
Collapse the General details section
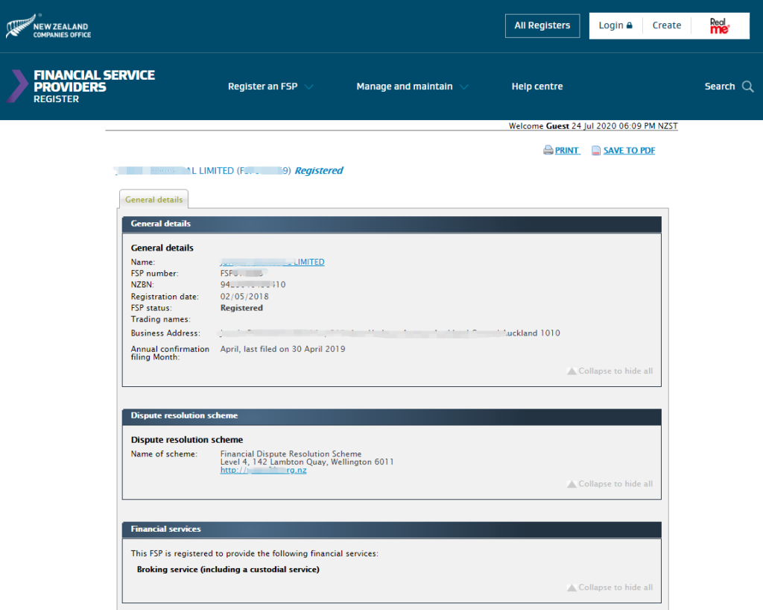click(x=610, y=371)
